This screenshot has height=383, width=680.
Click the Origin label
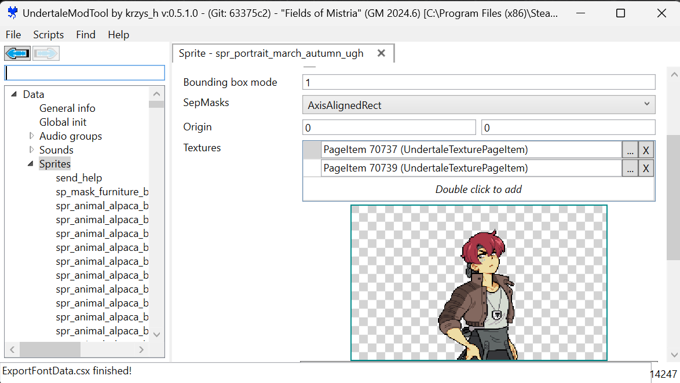[198, 127]
